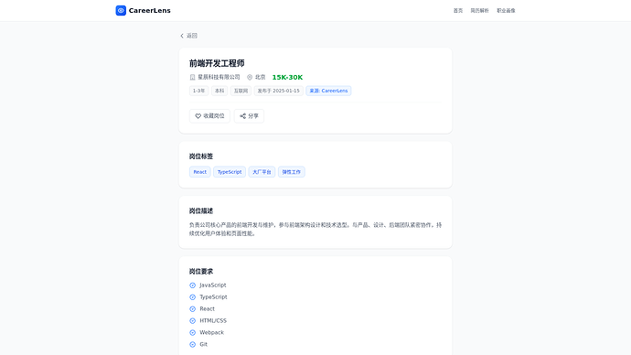Open 简历解析 in the top navigation
The height and width of the screenshot is (355, 631).
pyautogui.click(x=480, y=10)
